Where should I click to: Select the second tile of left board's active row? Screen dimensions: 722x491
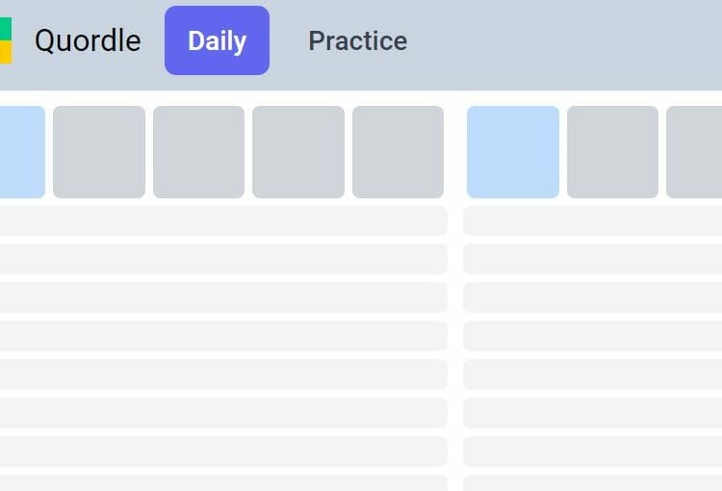click(99, 152)
